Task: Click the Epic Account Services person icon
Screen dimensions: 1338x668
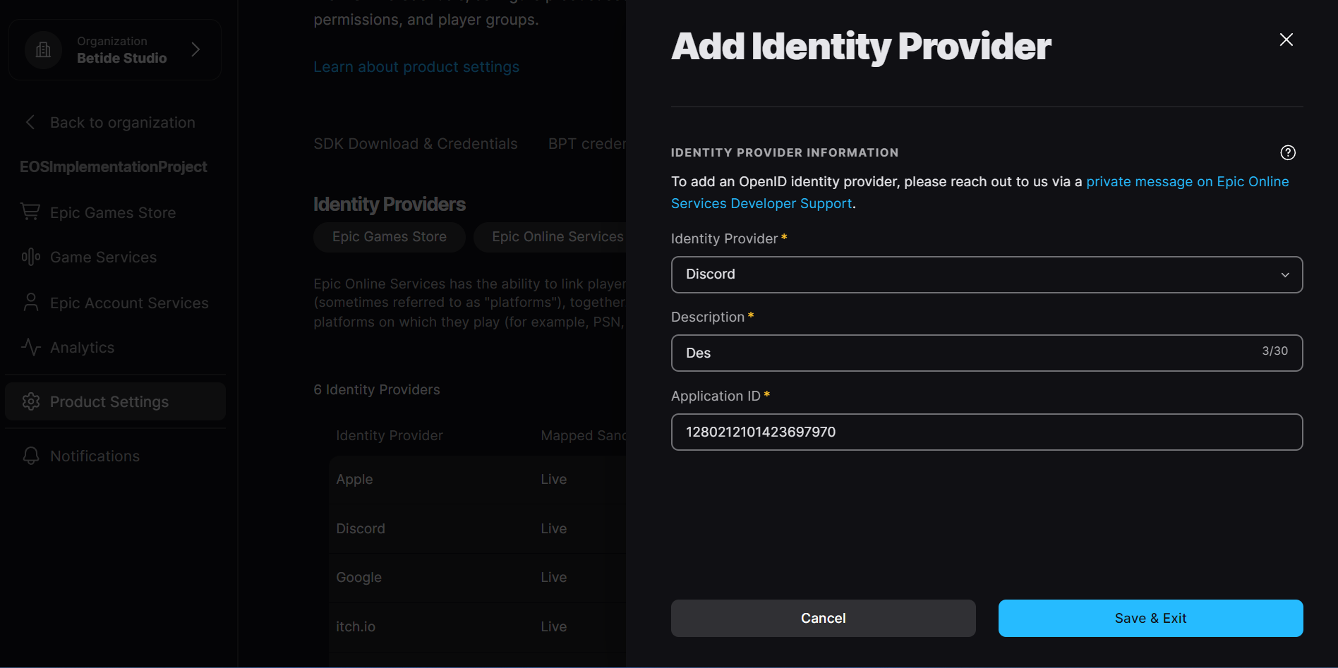Action: coord(30,303)
